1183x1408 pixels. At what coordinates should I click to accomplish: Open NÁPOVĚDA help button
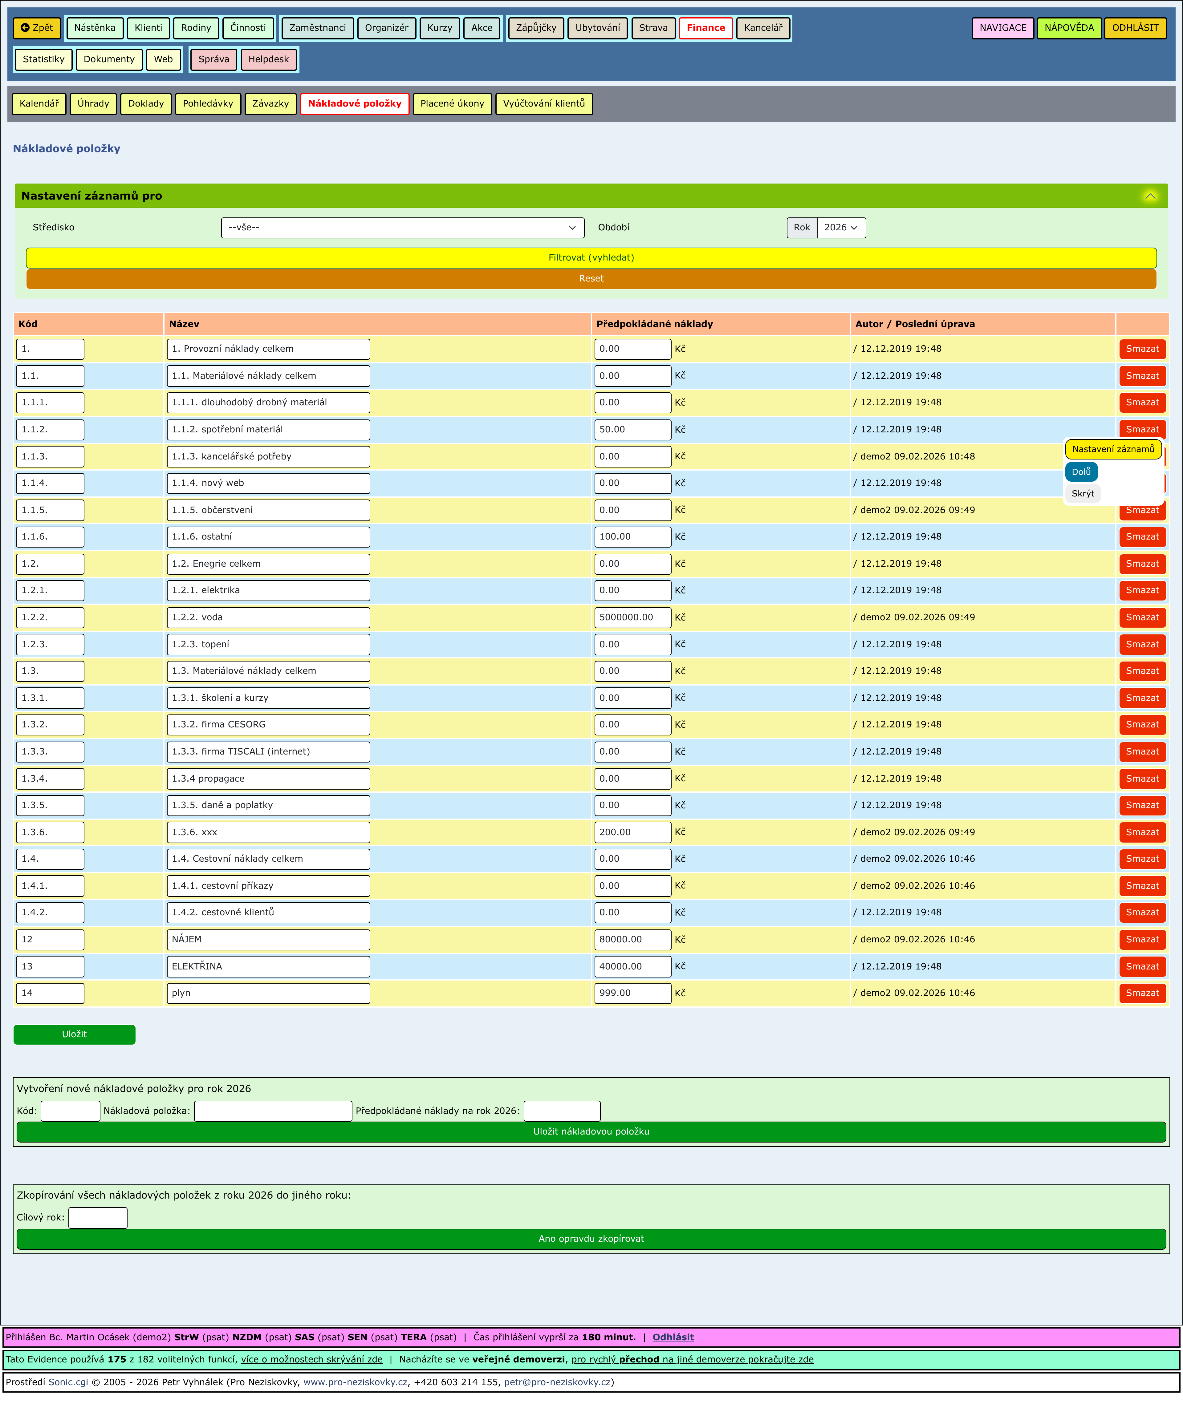click(1068, 27)
